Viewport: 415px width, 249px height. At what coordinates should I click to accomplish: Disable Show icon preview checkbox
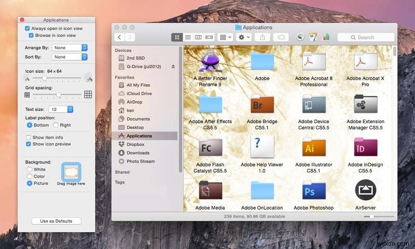coord(29,144)
